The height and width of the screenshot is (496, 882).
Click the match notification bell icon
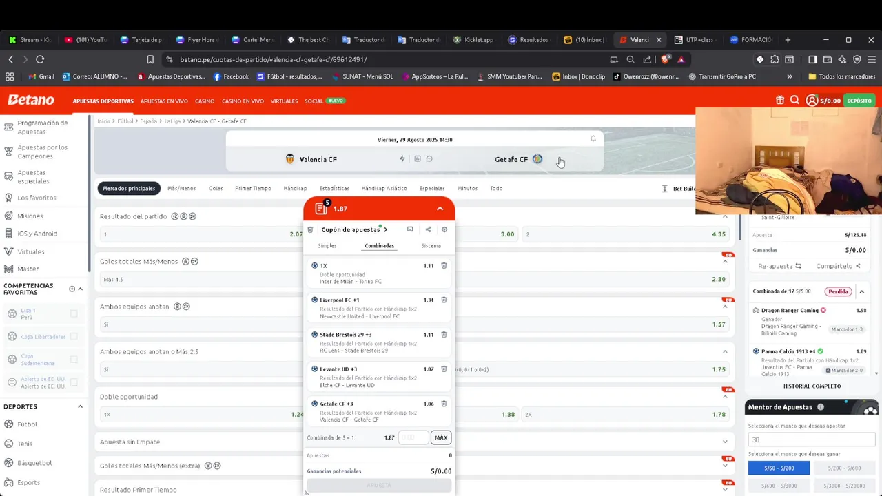[x=593, y=139]
